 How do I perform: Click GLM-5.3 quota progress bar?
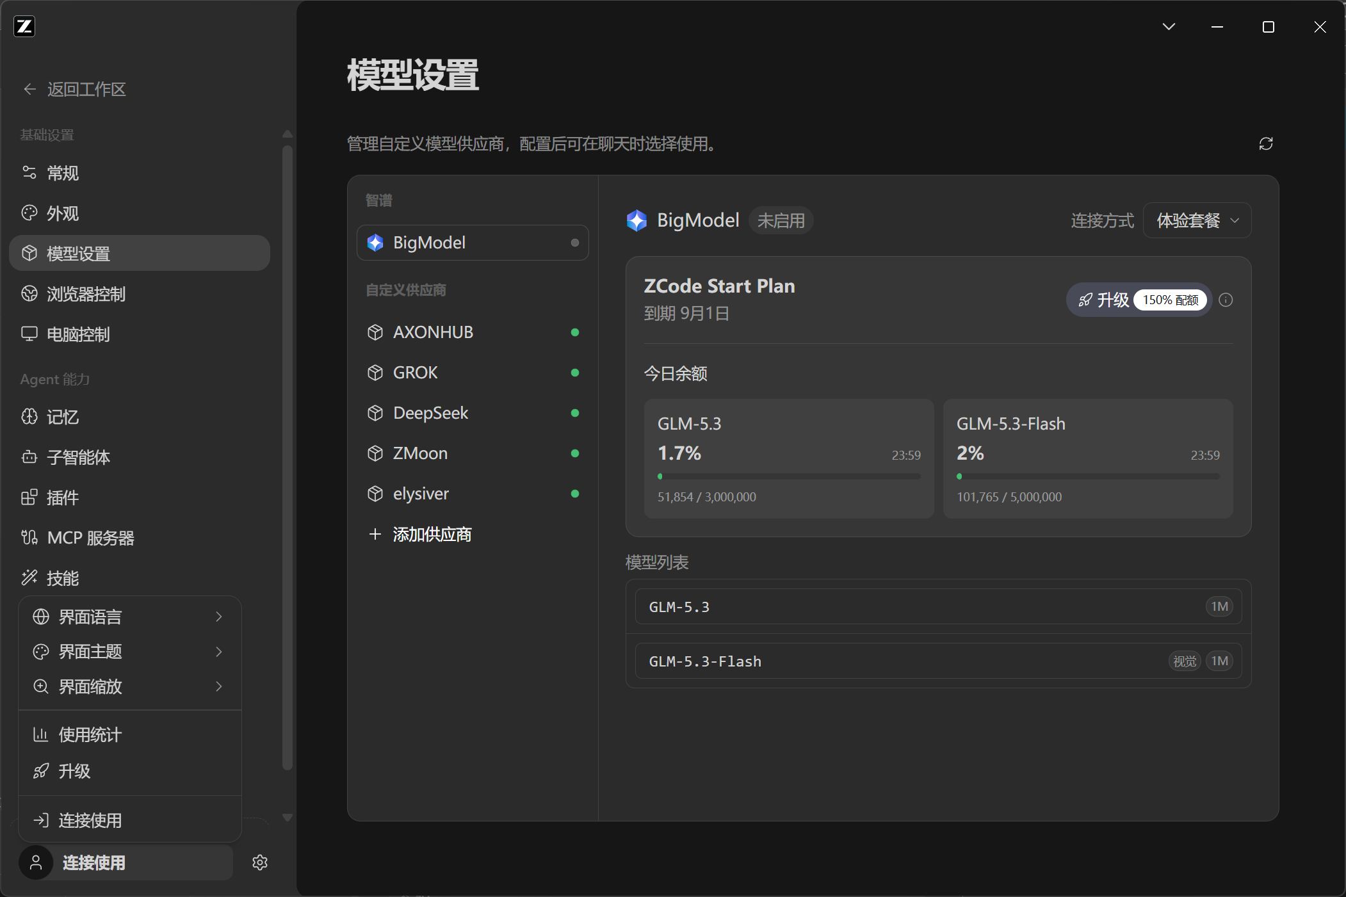click(x=789, y=476)
